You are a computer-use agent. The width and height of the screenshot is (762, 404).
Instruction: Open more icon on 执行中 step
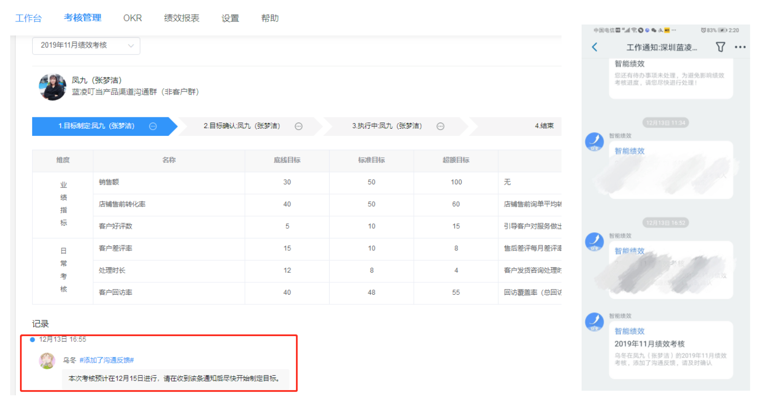pyautogui.click(x=440, y=126)
